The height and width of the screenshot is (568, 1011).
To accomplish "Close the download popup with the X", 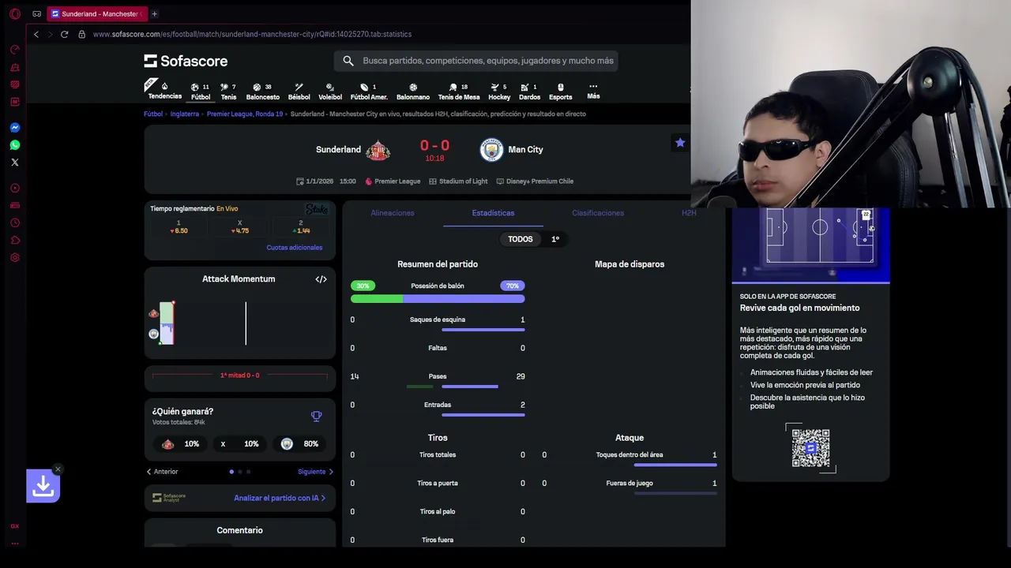I will tap(58, 469).
